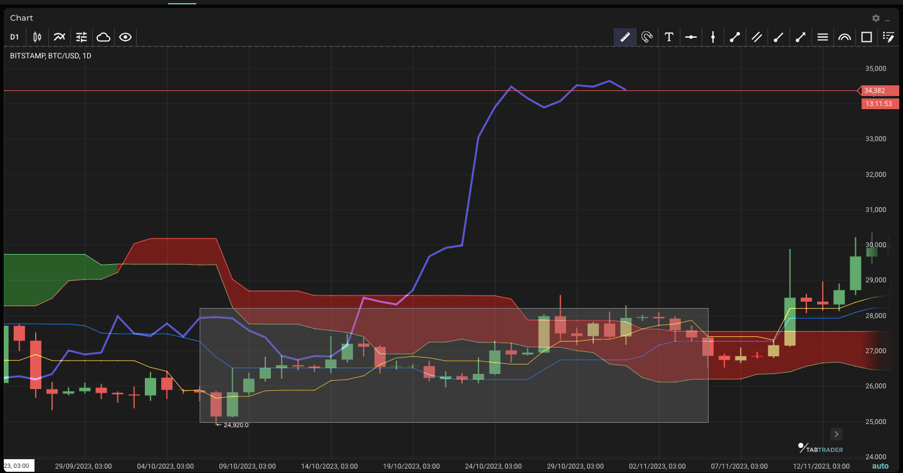Select the Fibonacci arcs tool
This screenshot has width=903, height=473.
tap(845, 37)
